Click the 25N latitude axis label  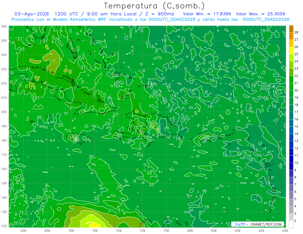coord(4,40)
